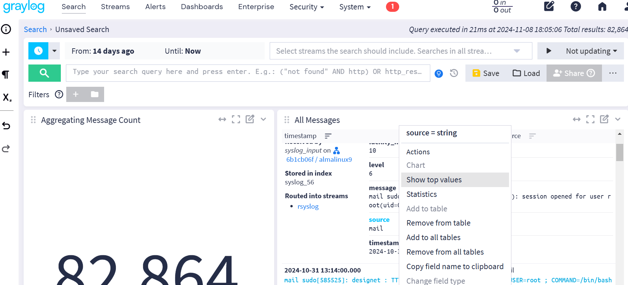The width and height of the screenshot is (628, 285).
Task: Toggle sort on the timestamp column
Action: point(328,136)
